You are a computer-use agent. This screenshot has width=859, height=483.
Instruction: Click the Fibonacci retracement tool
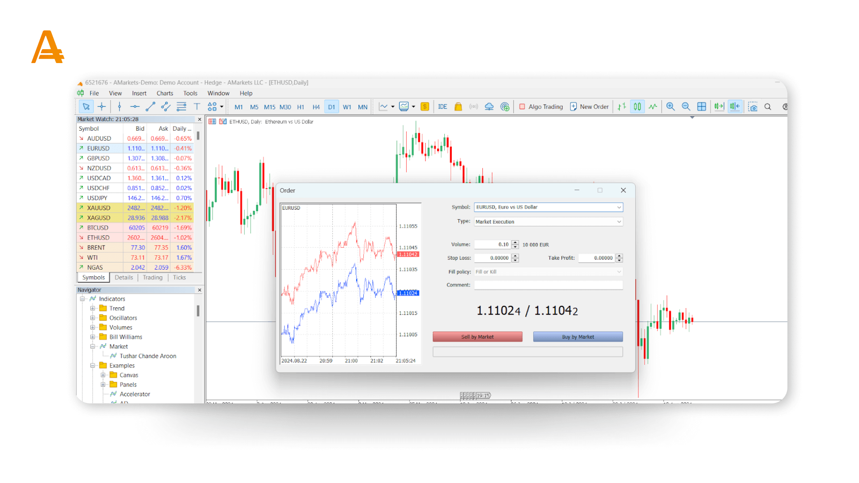tap(181, 106)
